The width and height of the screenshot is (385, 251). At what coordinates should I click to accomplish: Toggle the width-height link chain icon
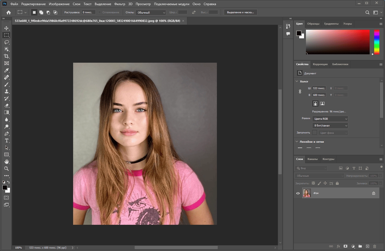tap(300, 92)
